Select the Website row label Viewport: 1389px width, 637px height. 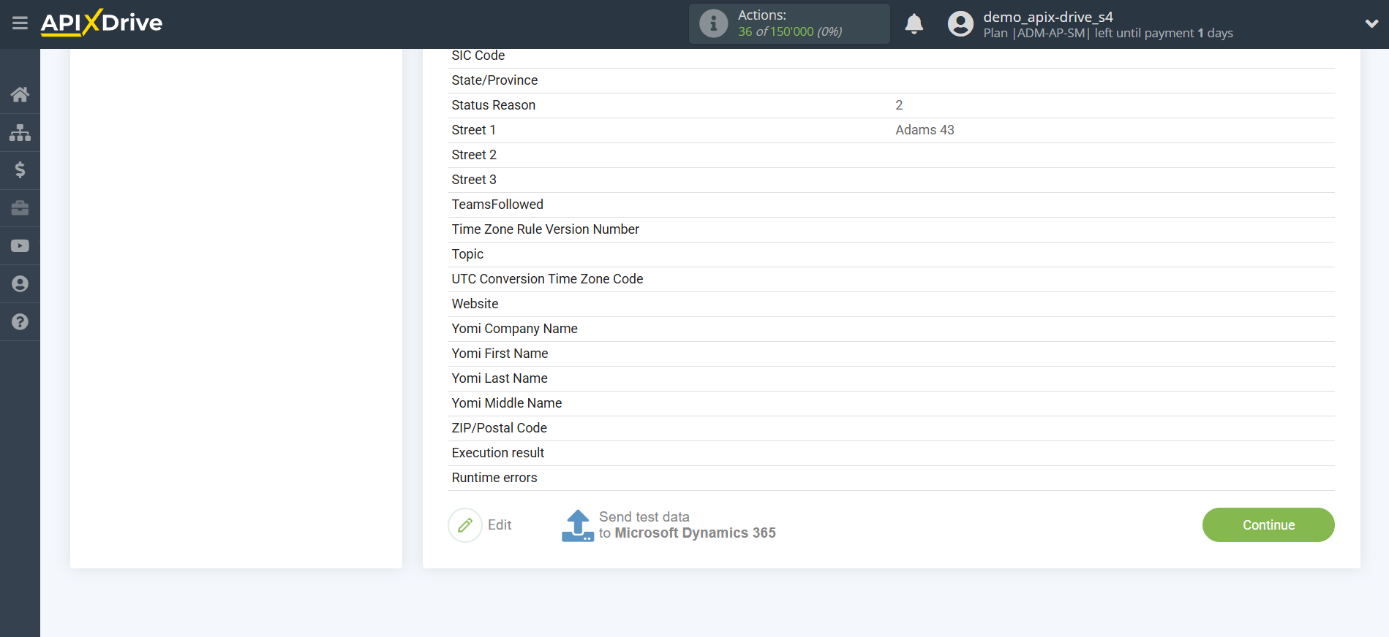[475, 304]
